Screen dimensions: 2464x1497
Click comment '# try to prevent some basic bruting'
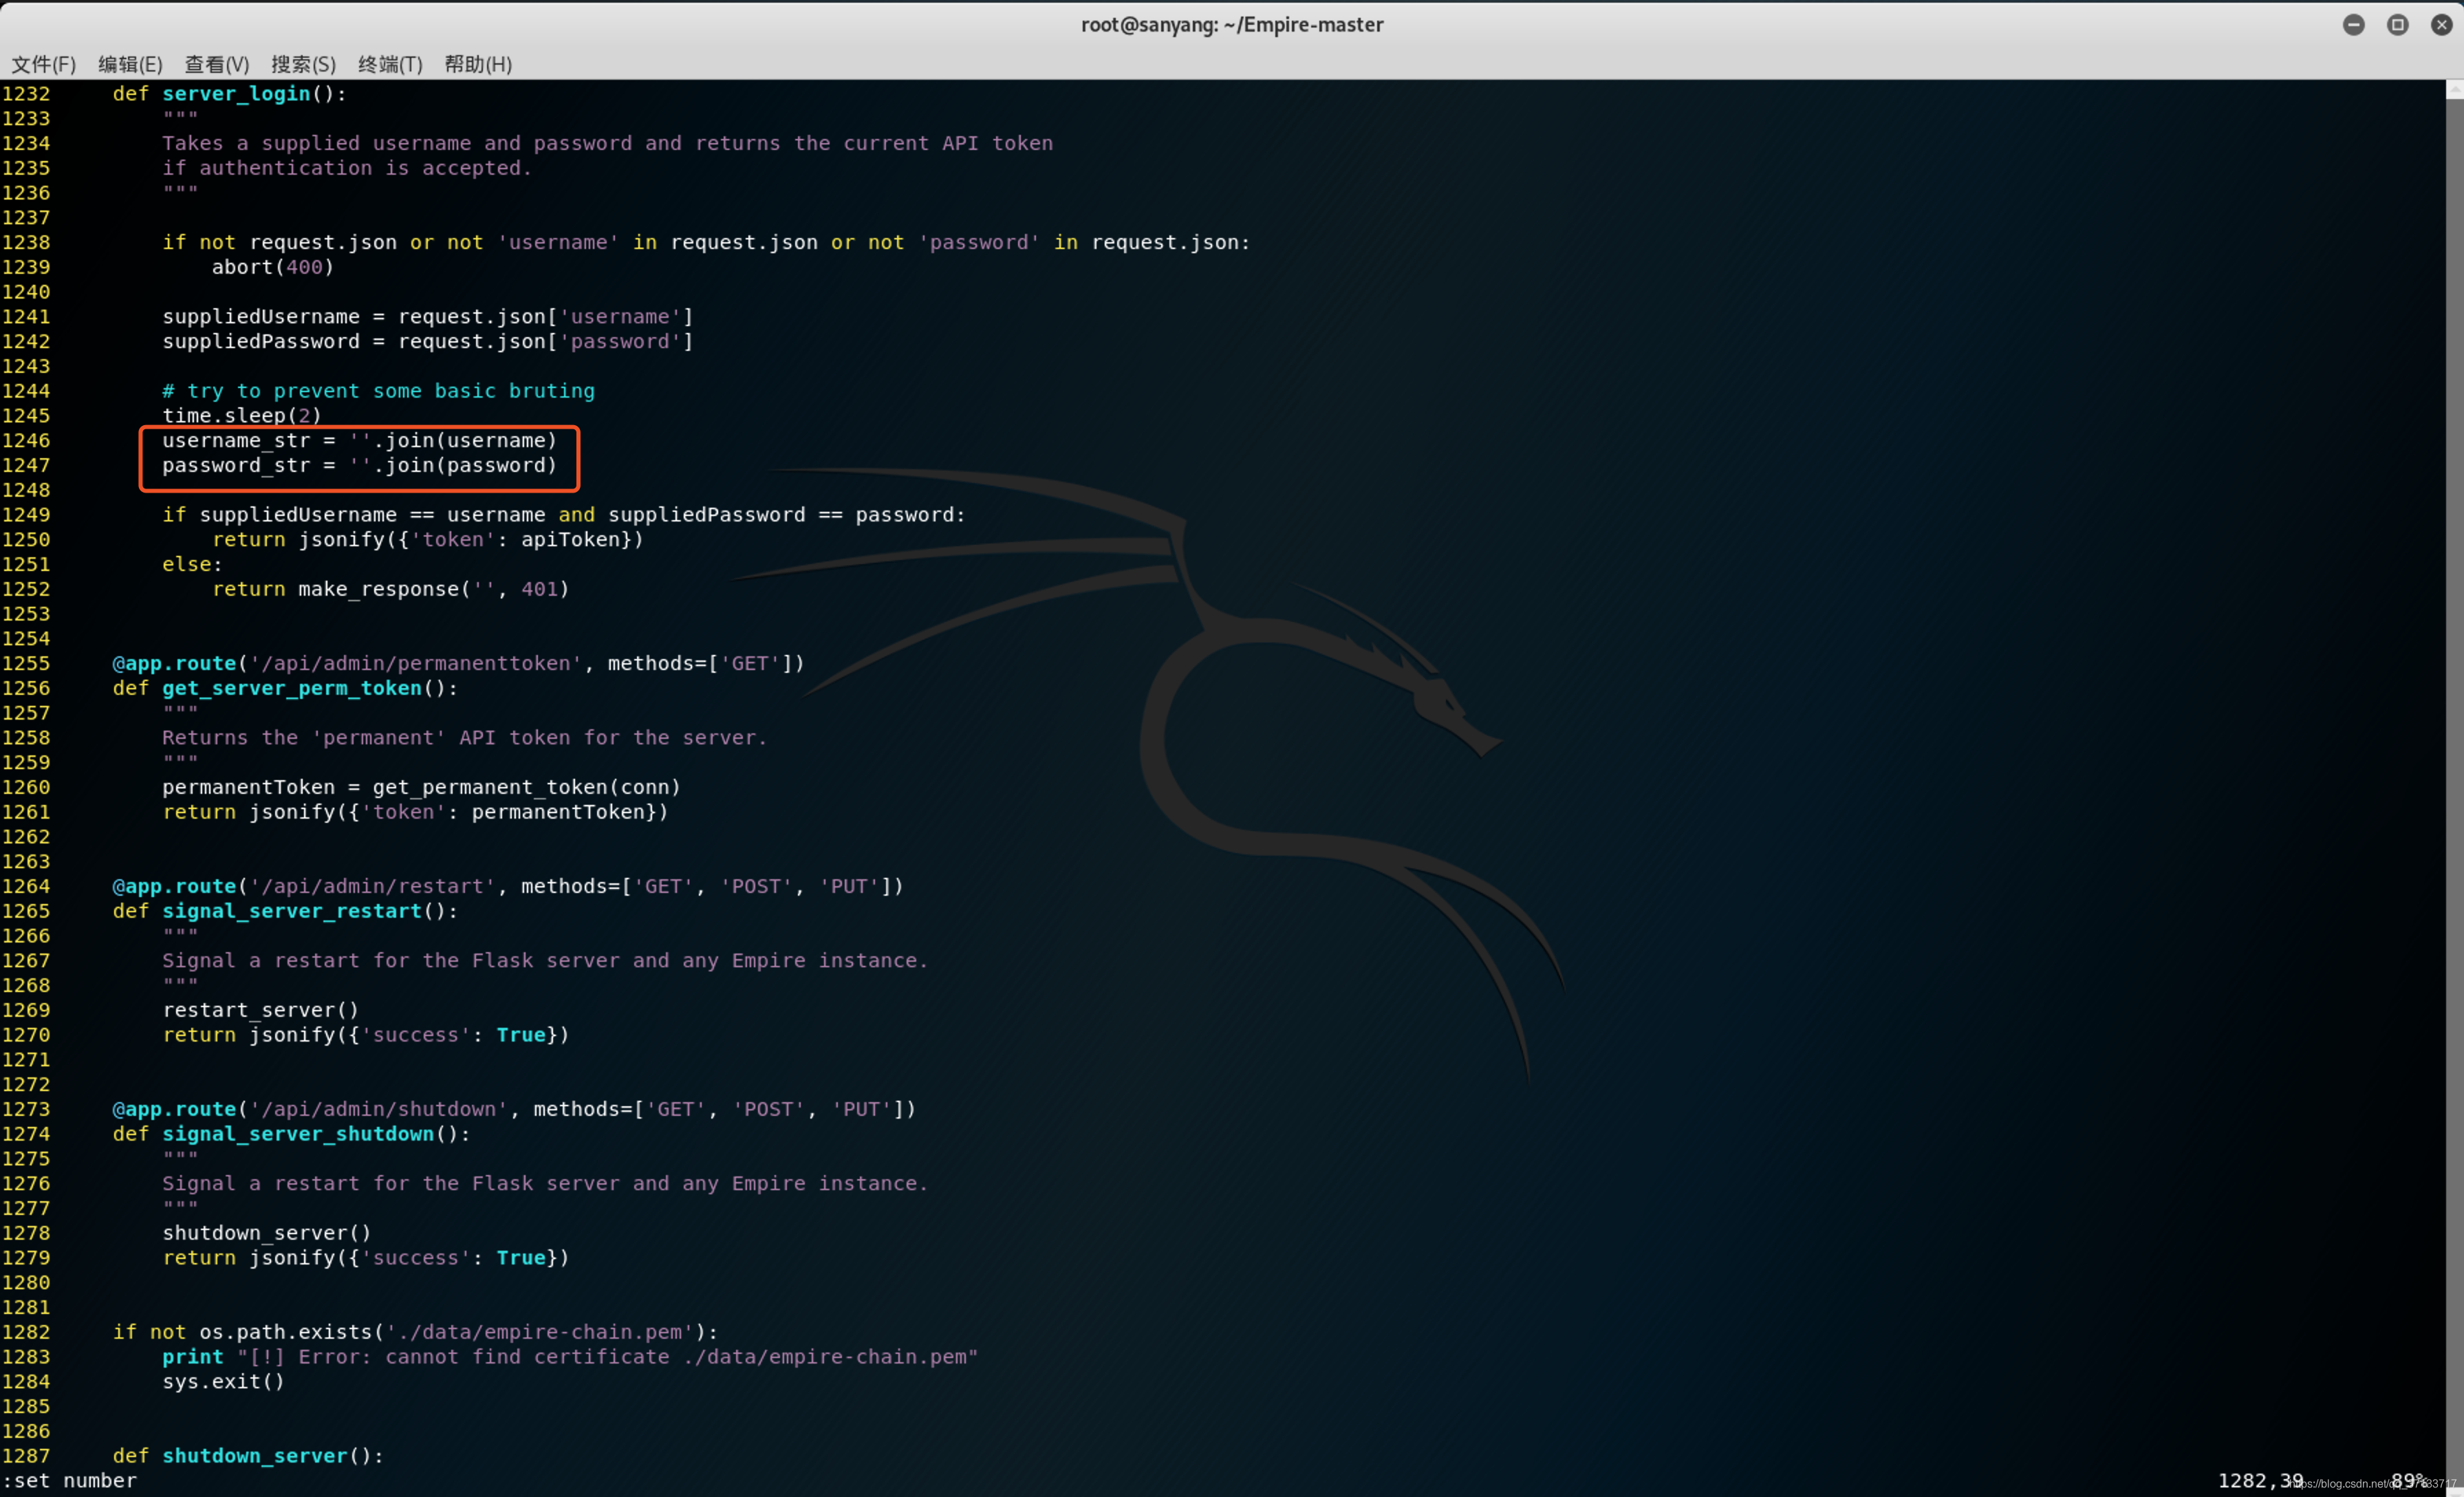point(378,391)
